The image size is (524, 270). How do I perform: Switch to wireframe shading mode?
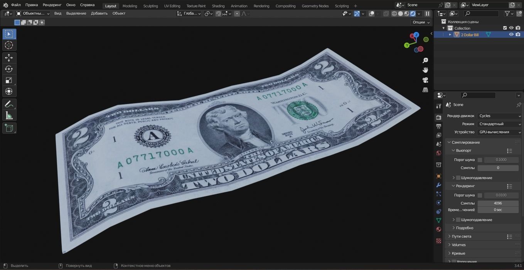(394, 13)
